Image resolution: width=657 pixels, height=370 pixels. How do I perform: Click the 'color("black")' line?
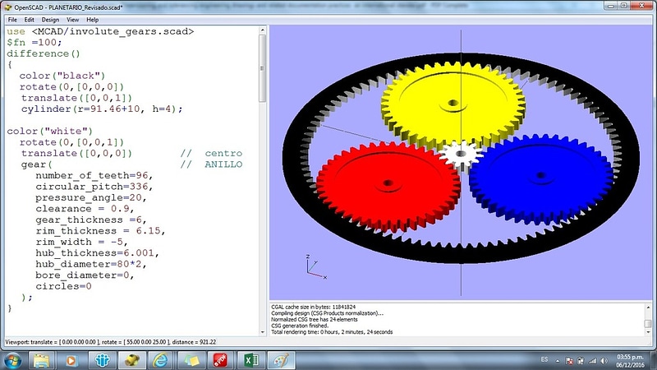pos(62,76)
